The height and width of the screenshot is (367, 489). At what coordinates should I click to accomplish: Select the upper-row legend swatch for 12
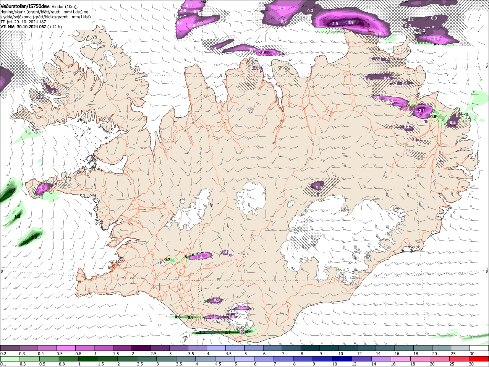(366, 348)
